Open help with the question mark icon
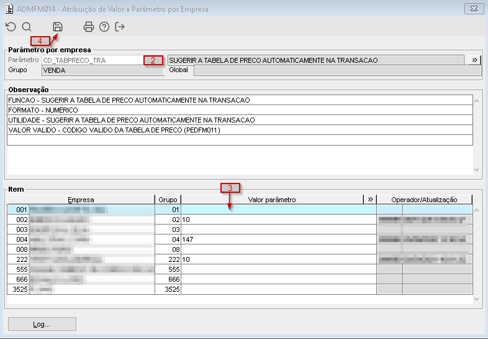488x339 pixels. point(104,27)
